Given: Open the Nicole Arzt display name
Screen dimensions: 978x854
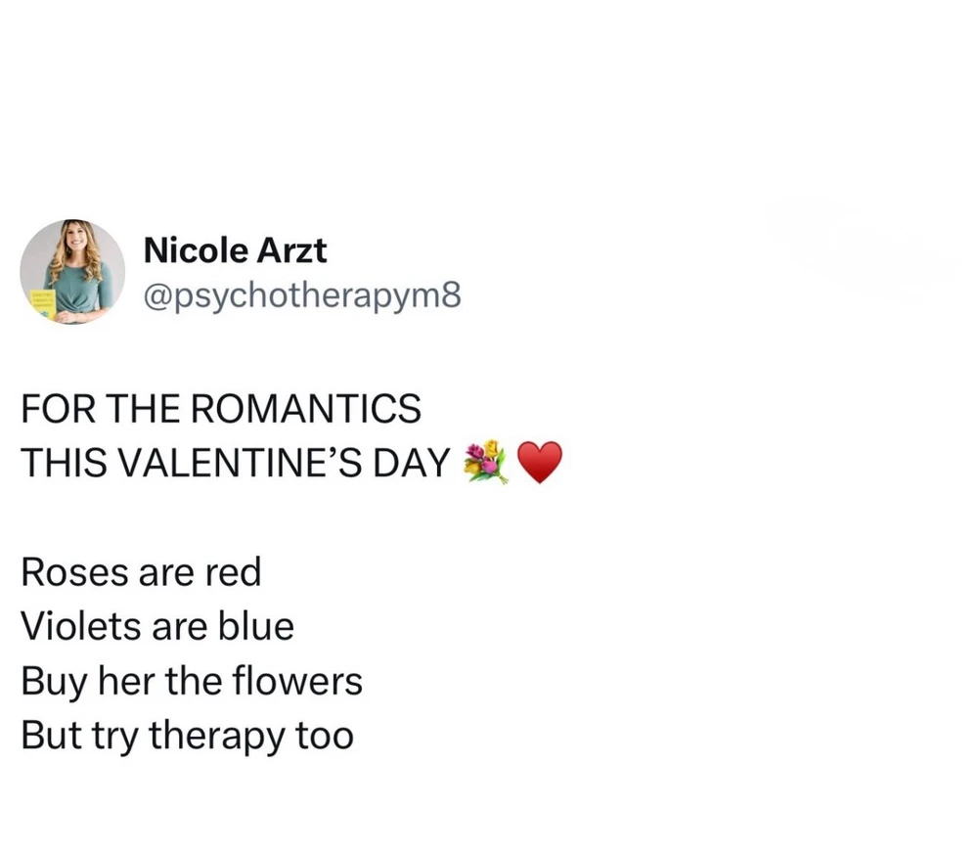Looking at the screenshot, I should click(235, 250).
